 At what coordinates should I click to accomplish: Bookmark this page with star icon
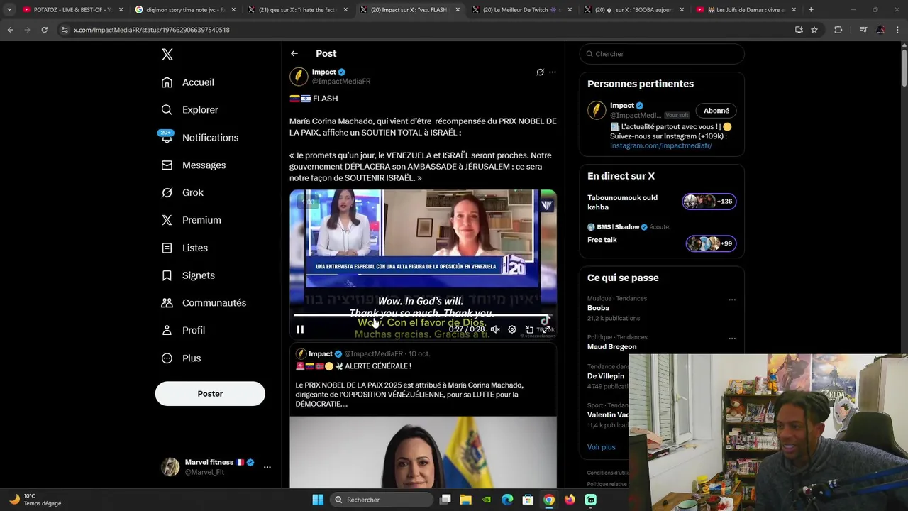pyautogui.click(x=814, y=30)
